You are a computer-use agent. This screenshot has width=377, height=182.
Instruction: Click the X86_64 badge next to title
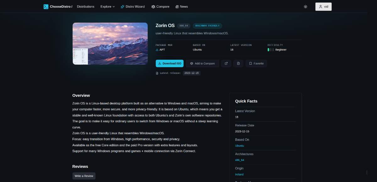coord(183,26)
